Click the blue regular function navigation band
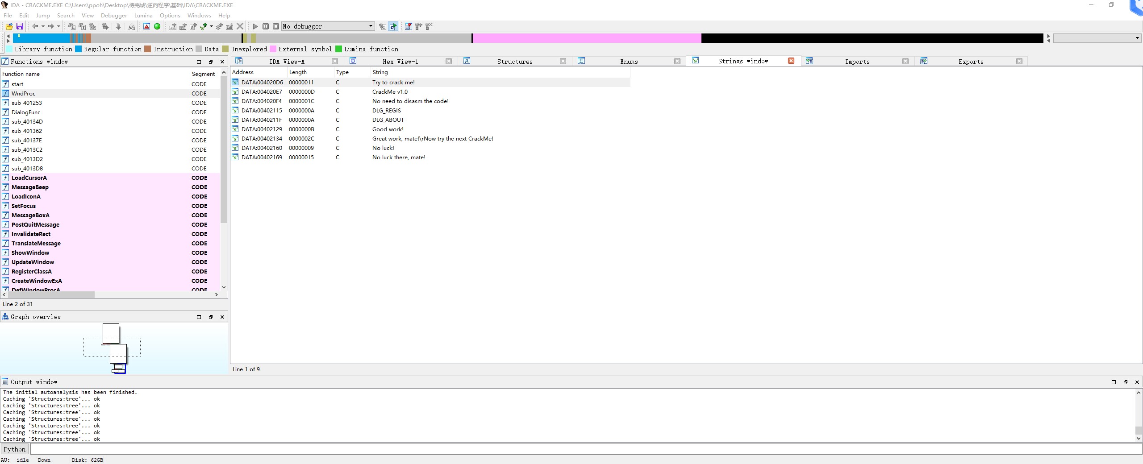 [x=41, y=38]
